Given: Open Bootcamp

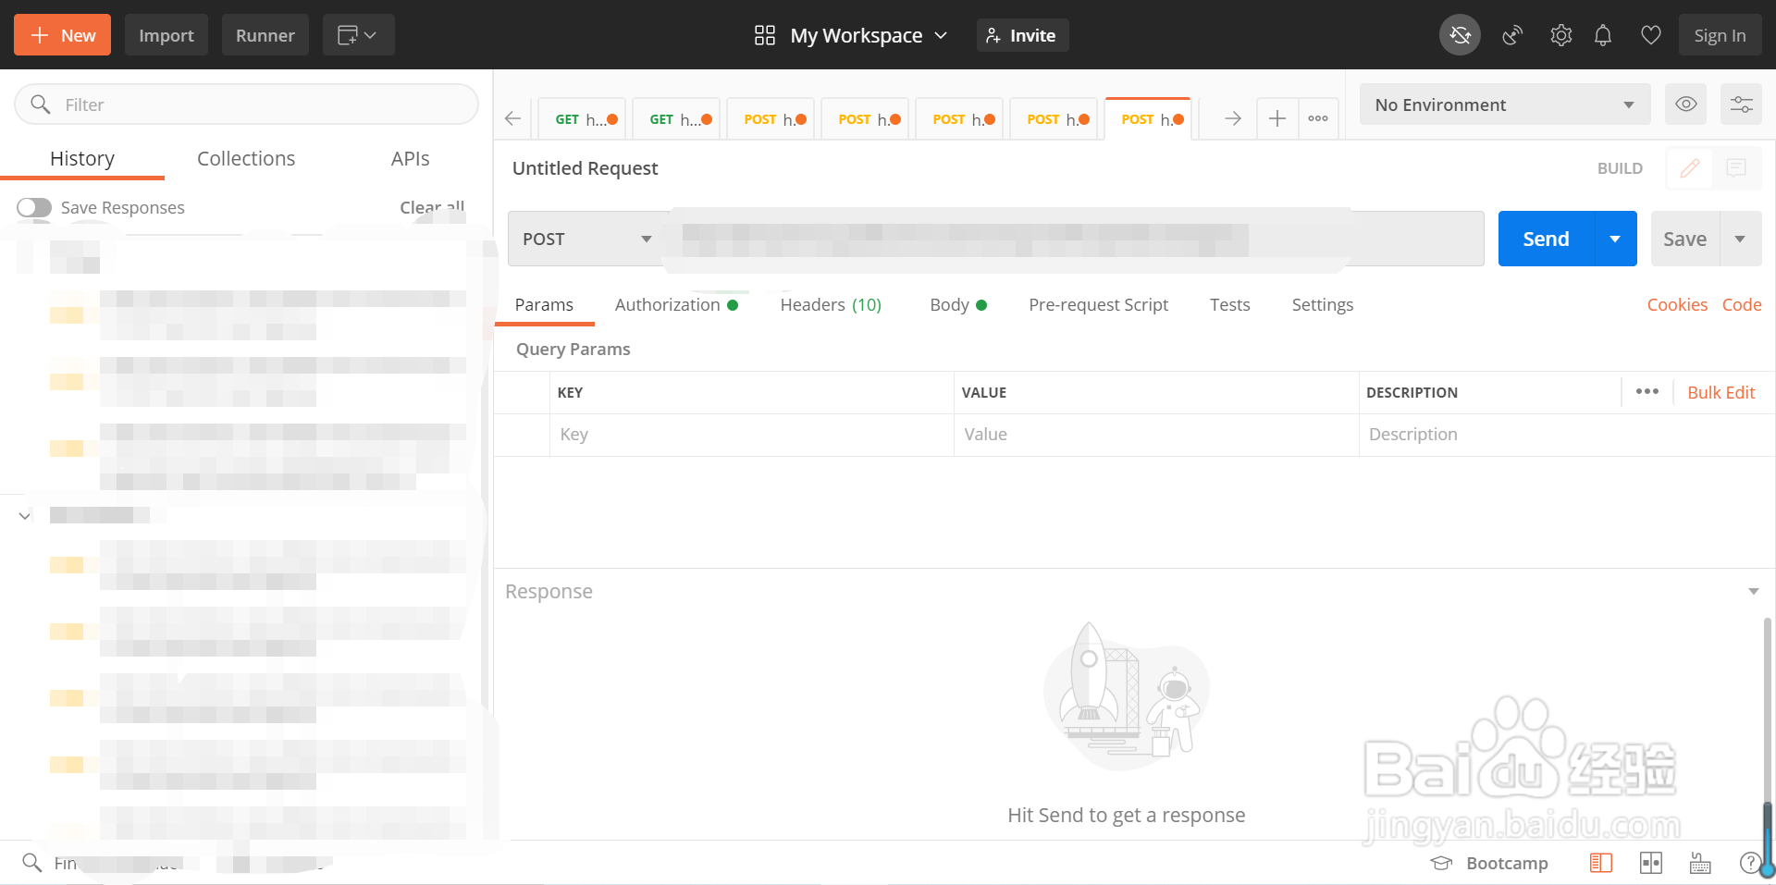Looking at the screenshot, I should [1489, 863].
